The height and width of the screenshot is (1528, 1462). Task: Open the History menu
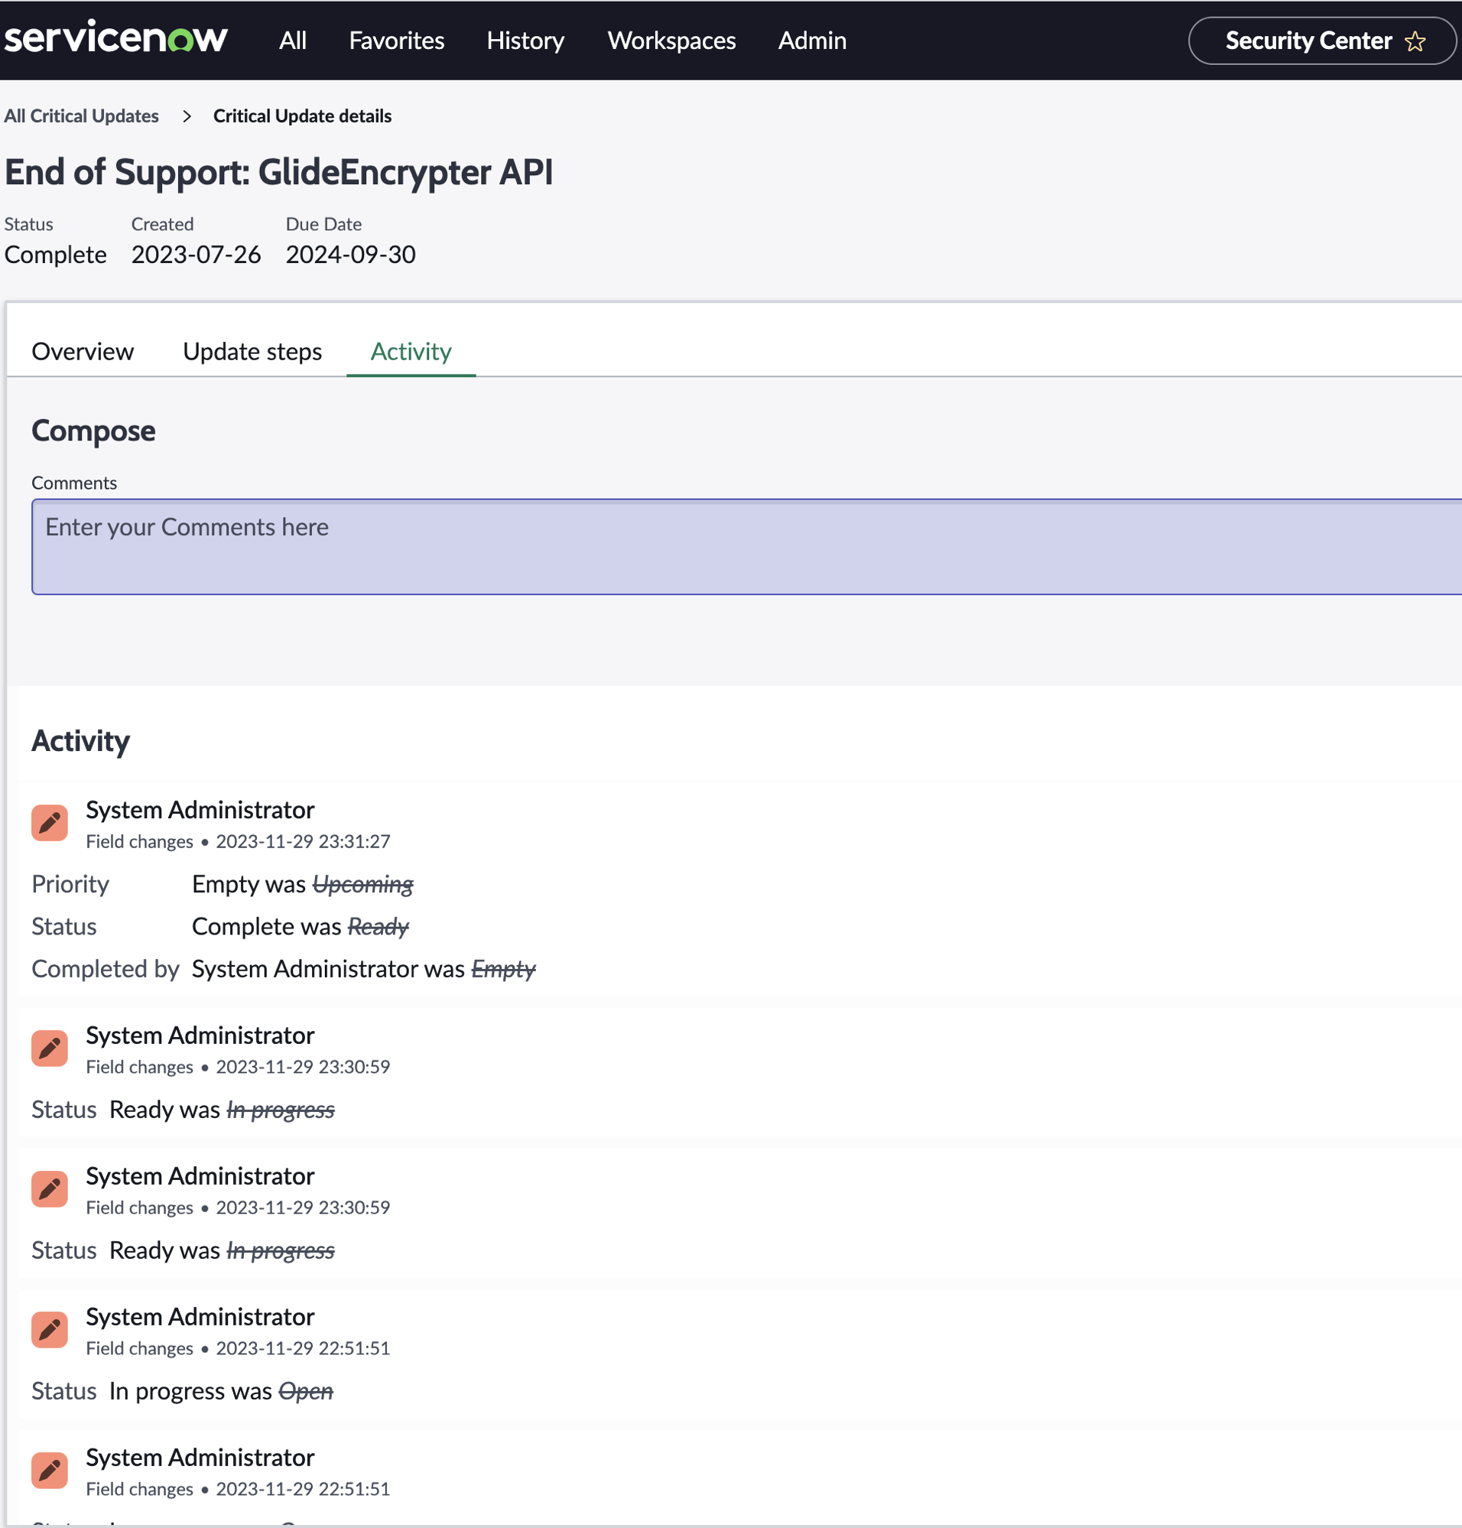point(525,41)
